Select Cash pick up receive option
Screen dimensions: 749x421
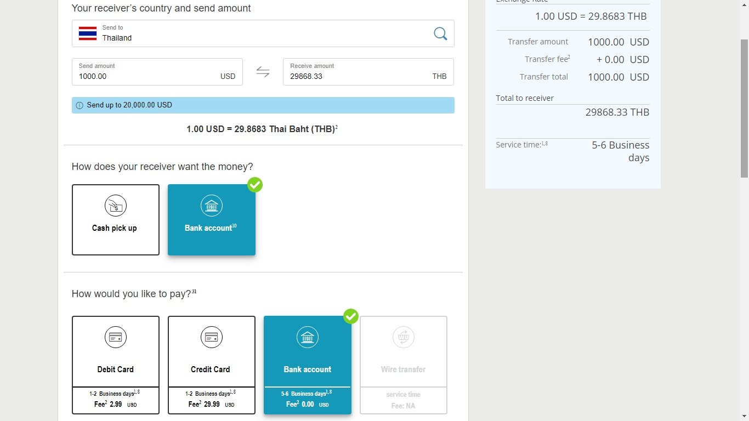(x=116, y=220)
